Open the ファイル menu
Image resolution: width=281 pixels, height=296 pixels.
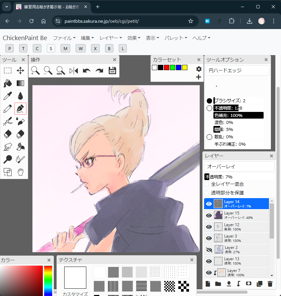pos(64,38)
